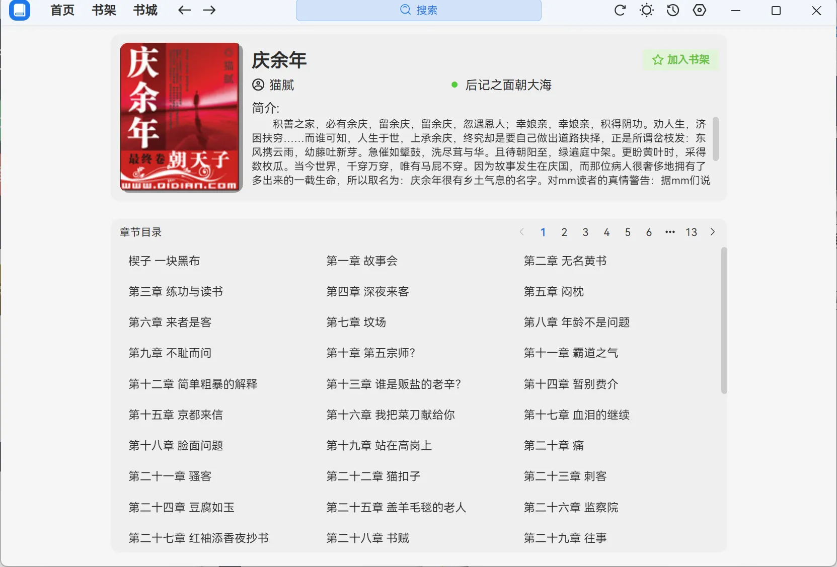The width and height of the screenshot is (837, 567).
Task: Open settings hexagon icon
Action: pyautogui.click(x=700, y=10)
